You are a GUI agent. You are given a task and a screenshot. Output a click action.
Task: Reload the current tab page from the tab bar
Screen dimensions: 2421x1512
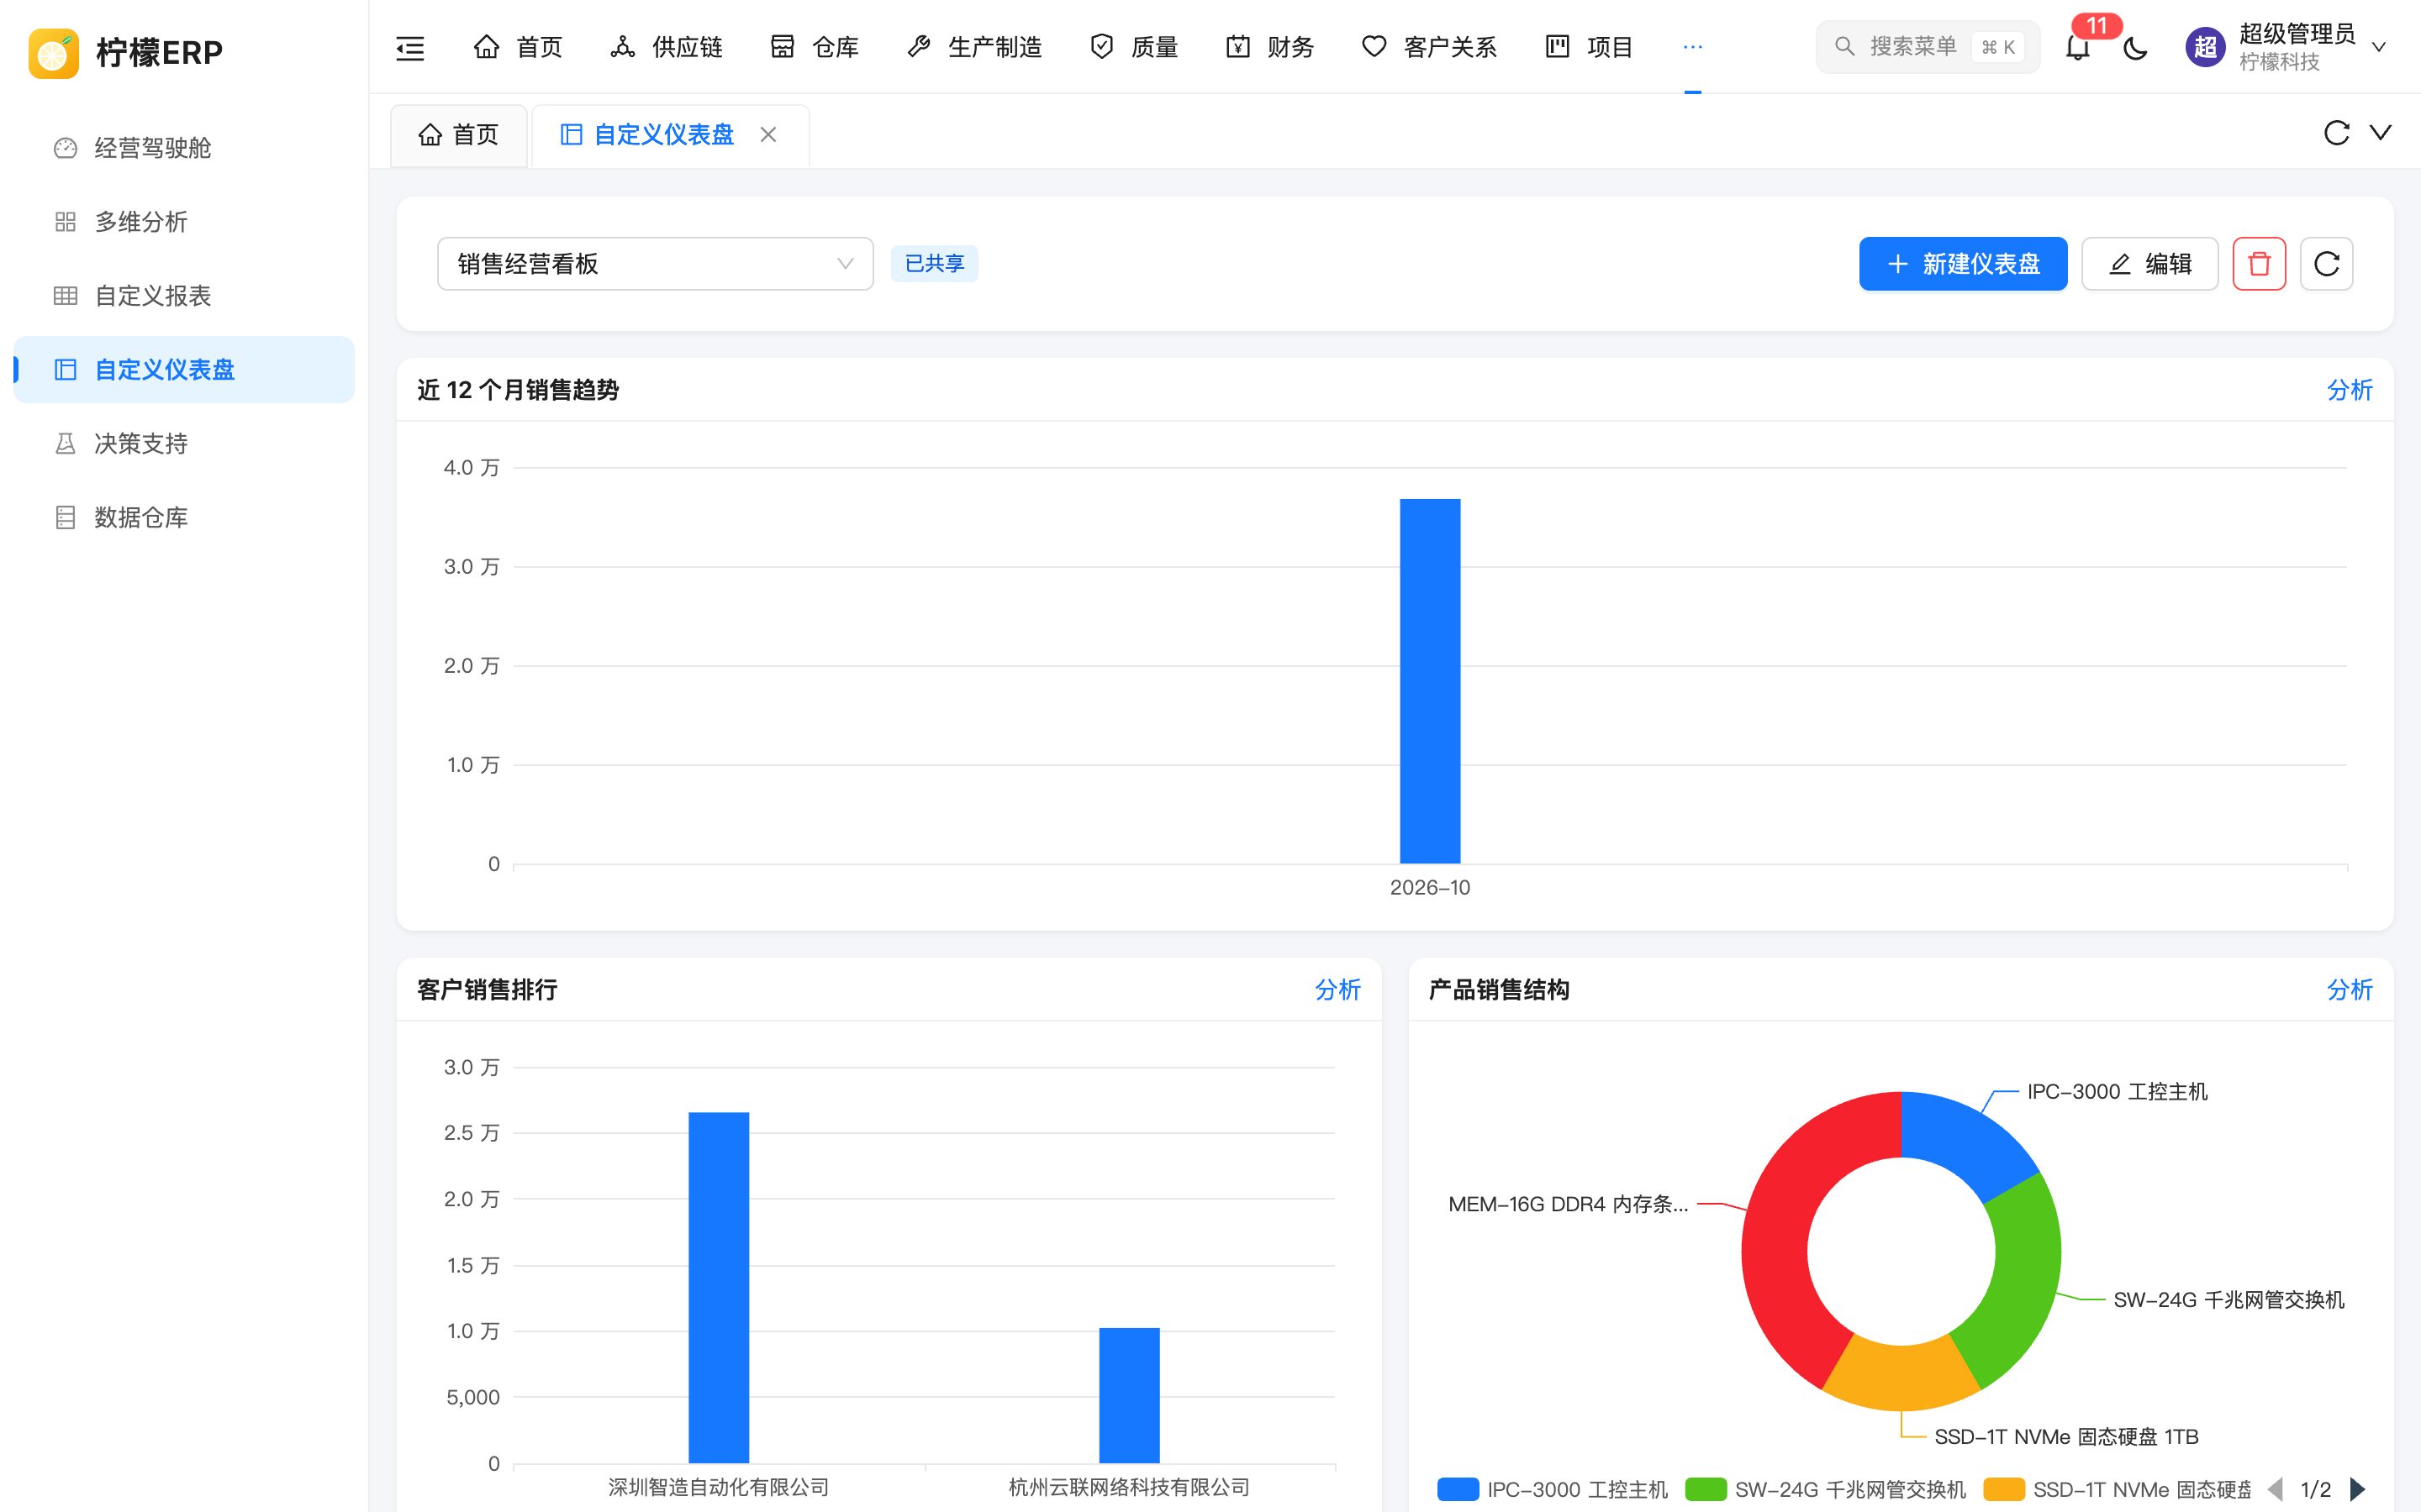point(2336,133)
